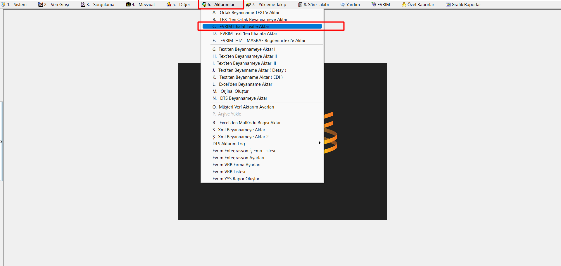Select Evrim YYS Rapor Oluştur

pos(262,179)
